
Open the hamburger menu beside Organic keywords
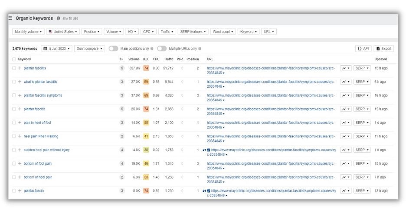10,18
